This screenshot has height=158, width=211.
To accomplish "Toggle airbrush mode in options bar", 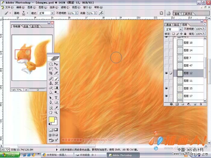I will pos(101,13).
